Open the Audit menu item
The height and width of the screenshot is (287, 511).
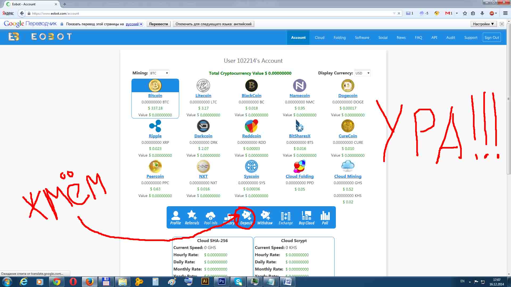pyautogui.click(x=451, y=37)
